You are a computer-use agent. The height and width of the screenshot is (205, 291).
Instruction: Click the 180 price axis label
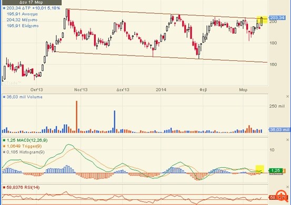[x=273, y=43]
